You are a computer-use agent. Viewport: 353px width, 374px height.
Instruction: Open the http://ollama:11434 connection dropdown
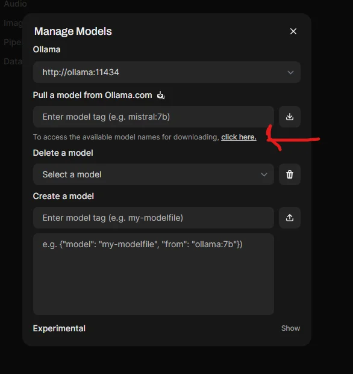167,72
